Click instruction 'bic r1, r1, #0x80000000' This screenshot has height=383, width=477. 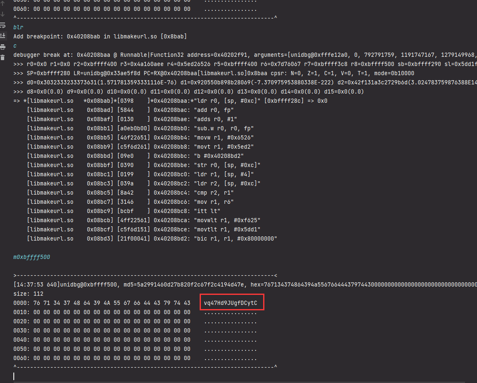pos(236,238)
